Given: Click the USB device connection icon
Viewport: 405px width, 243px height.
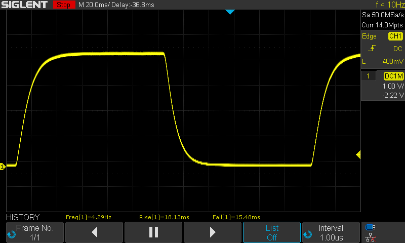Looking at the screenshot, I should tap(371, 227).
